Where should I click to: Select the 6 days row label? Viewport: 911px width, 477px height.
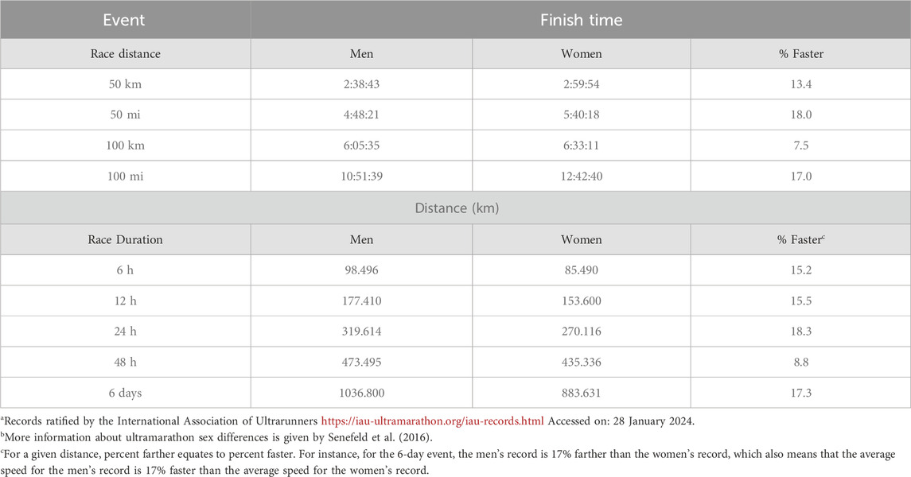[x=125, y=394]
